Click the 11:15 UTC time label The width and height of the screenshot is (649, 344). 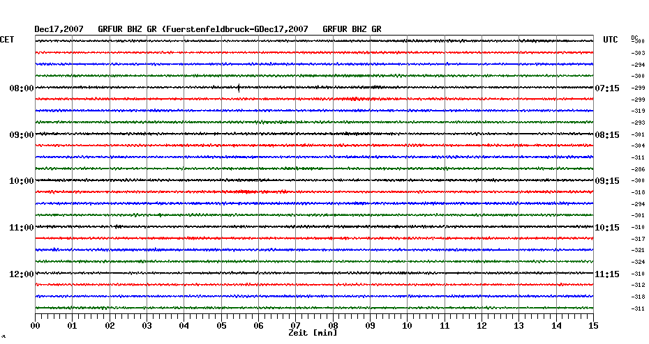[x=607, y=274]
